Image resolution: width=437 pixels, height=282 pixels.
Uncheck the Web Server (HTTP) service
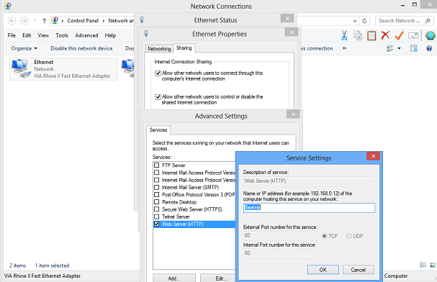coord(157,224)
